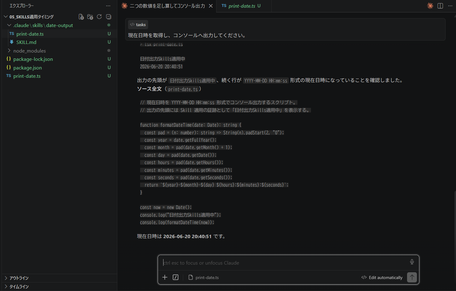
Task: Click the inline code YYYY-MM-DD HH:mm:ss
Action: point(266,81)
